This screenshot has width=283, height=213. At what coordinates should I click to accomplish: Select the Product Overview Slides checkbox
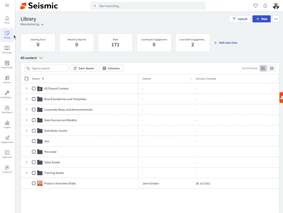tap(34, 183)
